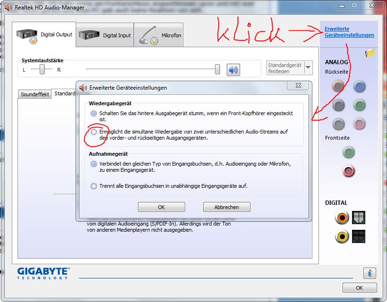Click the green front panel jack
387x302 pixels.
tap(349, 152)
